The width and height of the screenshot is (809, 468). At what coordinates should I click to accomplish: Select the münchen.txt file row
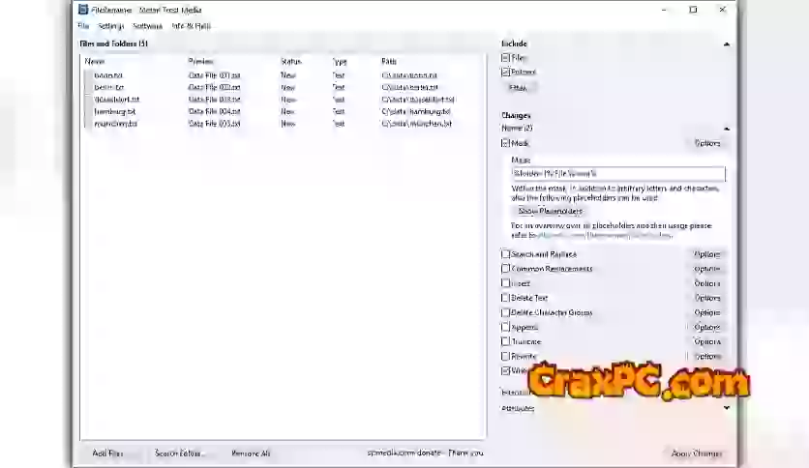[284, 124]
